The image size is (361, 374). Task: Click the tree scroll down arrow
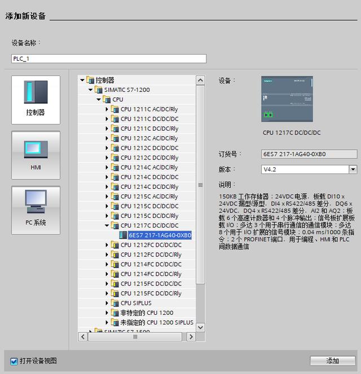coord(200,327)
